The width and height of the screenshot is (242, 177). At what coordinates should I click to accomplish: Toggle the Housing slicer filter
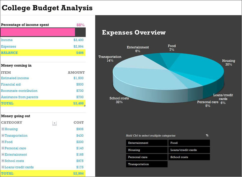coord(147,150)
